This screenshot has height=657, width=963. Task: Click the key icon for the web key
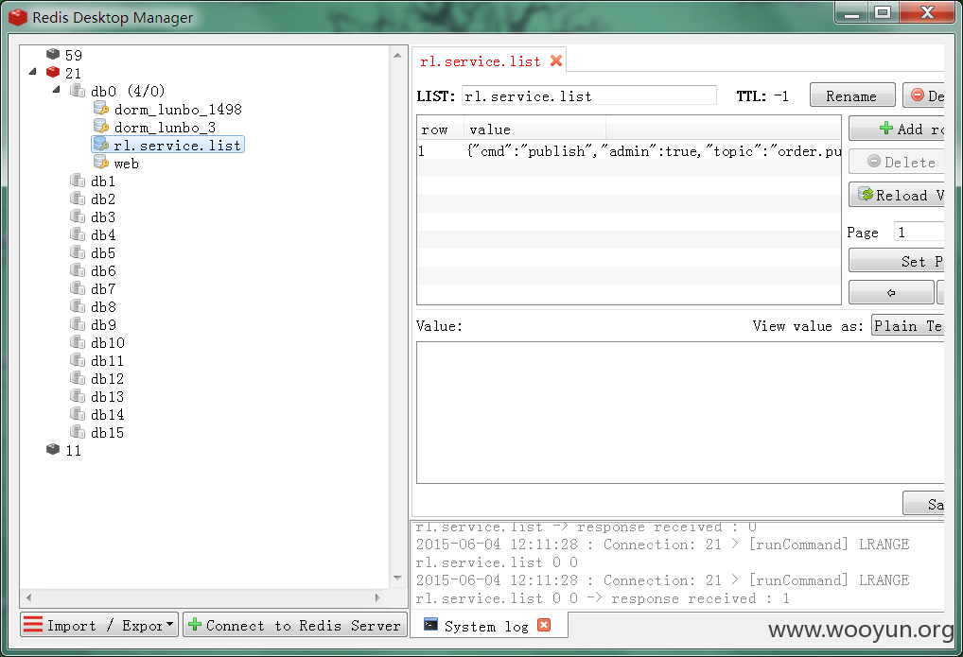(100, 163)
